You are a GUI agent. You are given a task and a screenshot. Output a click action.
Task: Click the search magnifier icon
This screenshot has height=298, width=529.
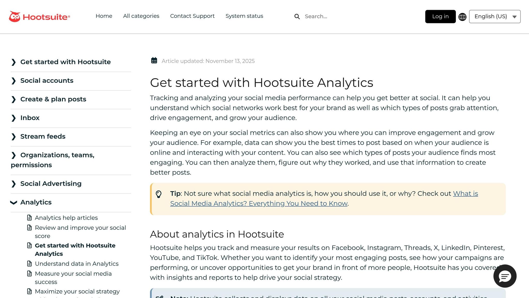(297, 16)
